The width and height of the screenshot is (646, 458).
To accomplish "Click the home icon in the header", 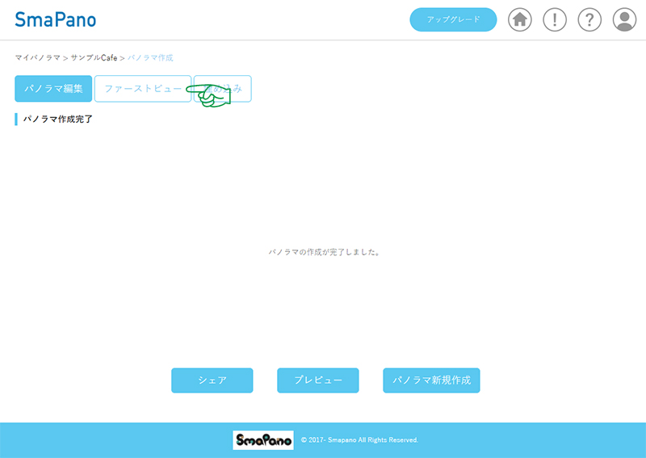I will pyautogui.click(x=520, y=20).
